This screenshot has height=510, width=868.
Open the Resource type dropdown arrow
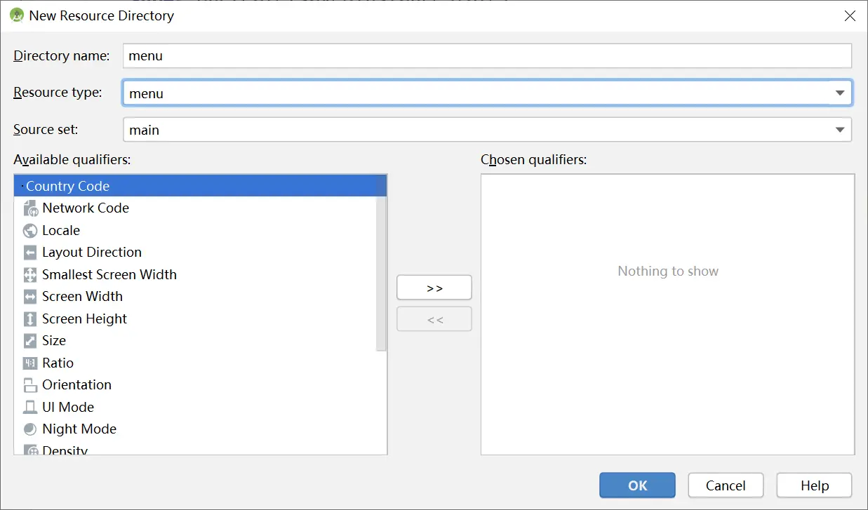click(x=839, y=93)
